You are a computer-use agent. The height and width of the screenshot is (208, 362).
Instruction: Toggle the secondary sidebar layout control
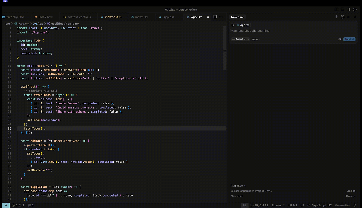coord(349,9)
